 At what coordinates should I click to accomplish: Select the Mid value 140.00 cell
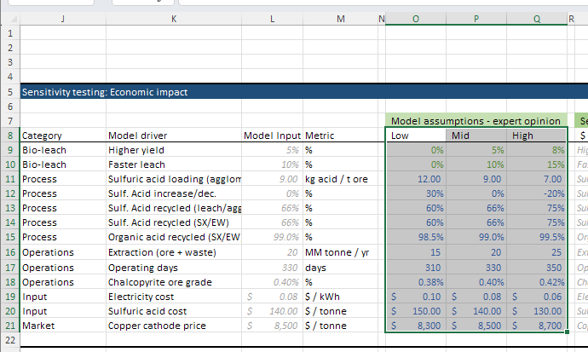coord(476,311)
